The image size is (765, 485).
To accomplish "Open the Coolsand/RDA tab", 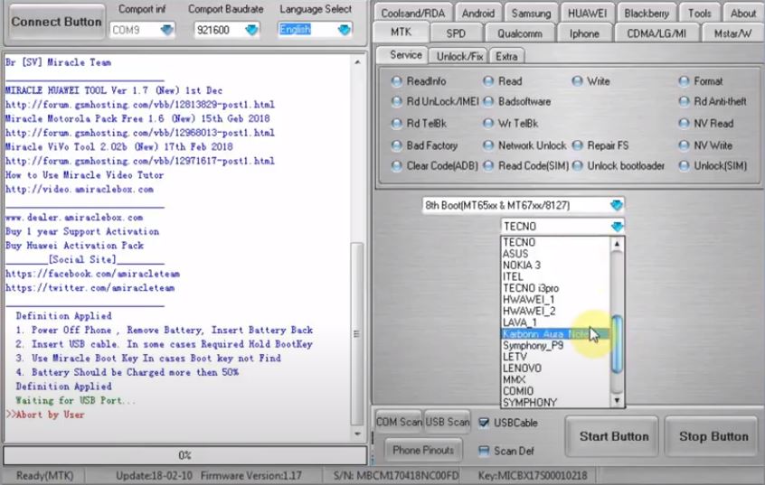I will point(412,14).
